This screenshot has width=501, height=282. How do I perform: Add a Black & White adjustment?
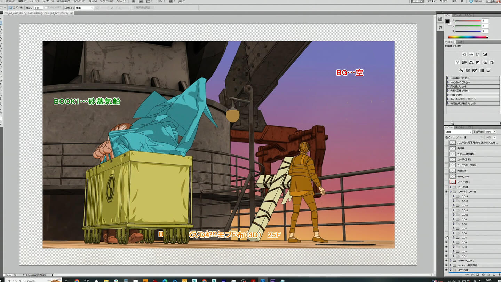(478, 62)
